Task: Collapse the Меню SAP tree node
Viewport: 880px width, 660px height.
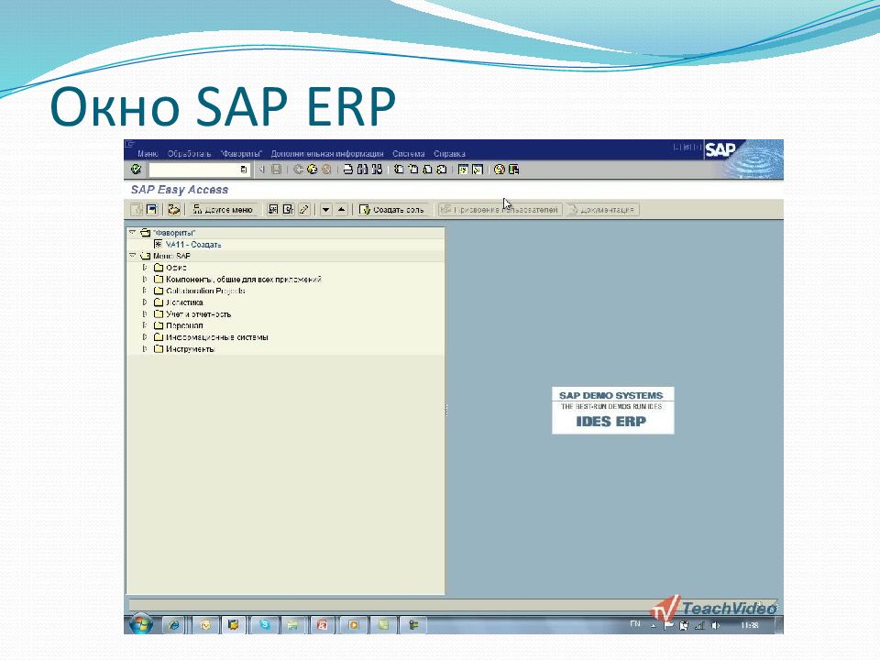Action: click(x=132, y=256)
